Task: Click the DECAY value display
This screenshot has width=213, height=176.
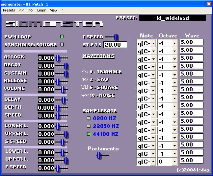Action: click(46, 66)
